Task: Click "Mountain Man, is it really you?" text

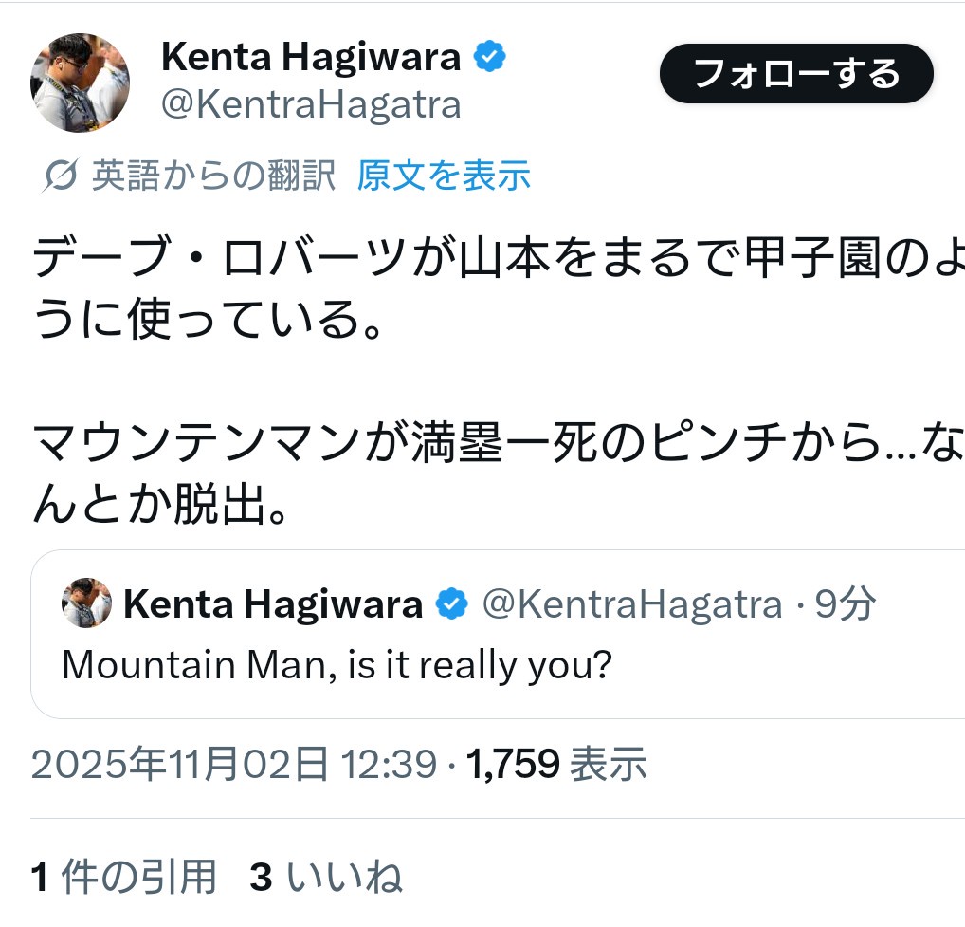Action: 337,665
